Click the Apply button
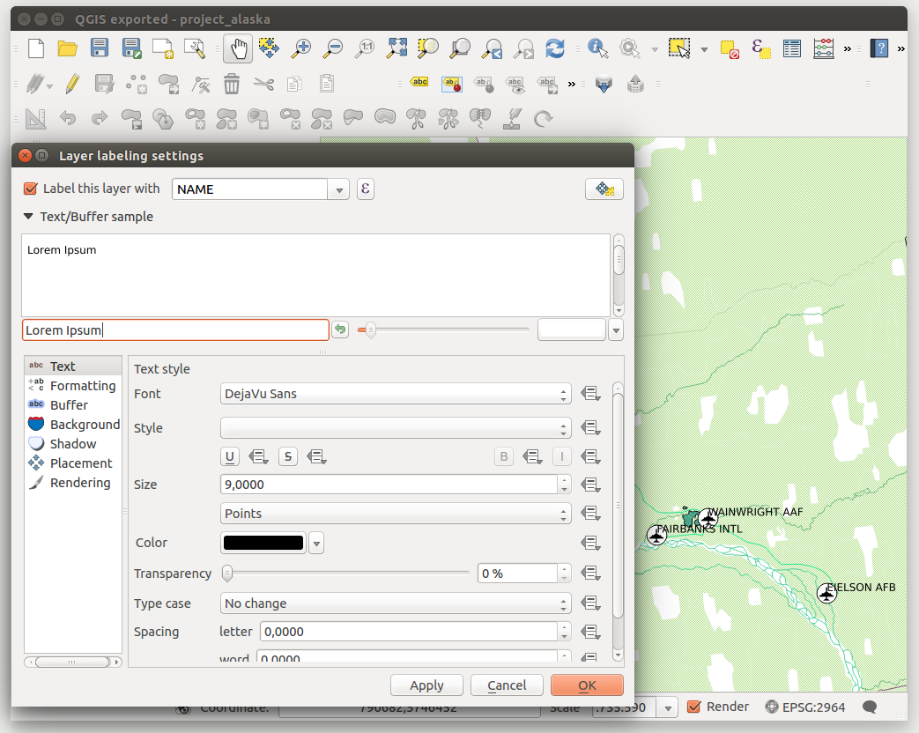This screenshot has height=733, width=919. (426, 685)
